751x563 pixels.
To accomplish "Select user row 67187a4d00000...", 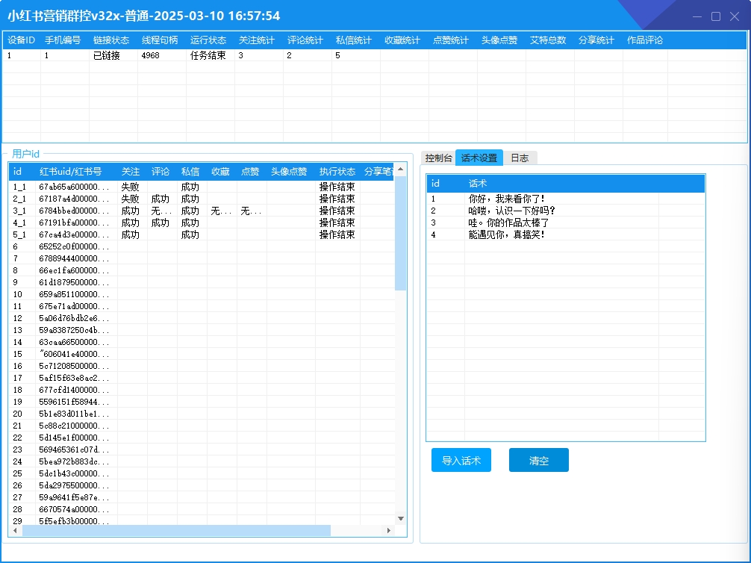I will click(201, 199).
